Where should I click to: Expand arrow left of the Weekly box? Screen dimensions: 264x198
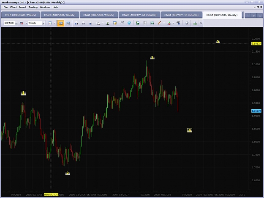pyautogui.click(x=26, y=23)
